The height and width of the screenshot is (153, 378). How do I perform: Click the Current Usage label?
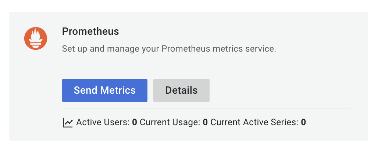170,122
